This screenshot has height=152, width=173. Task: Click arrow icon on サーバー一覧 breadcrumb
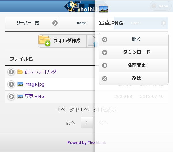55,23
